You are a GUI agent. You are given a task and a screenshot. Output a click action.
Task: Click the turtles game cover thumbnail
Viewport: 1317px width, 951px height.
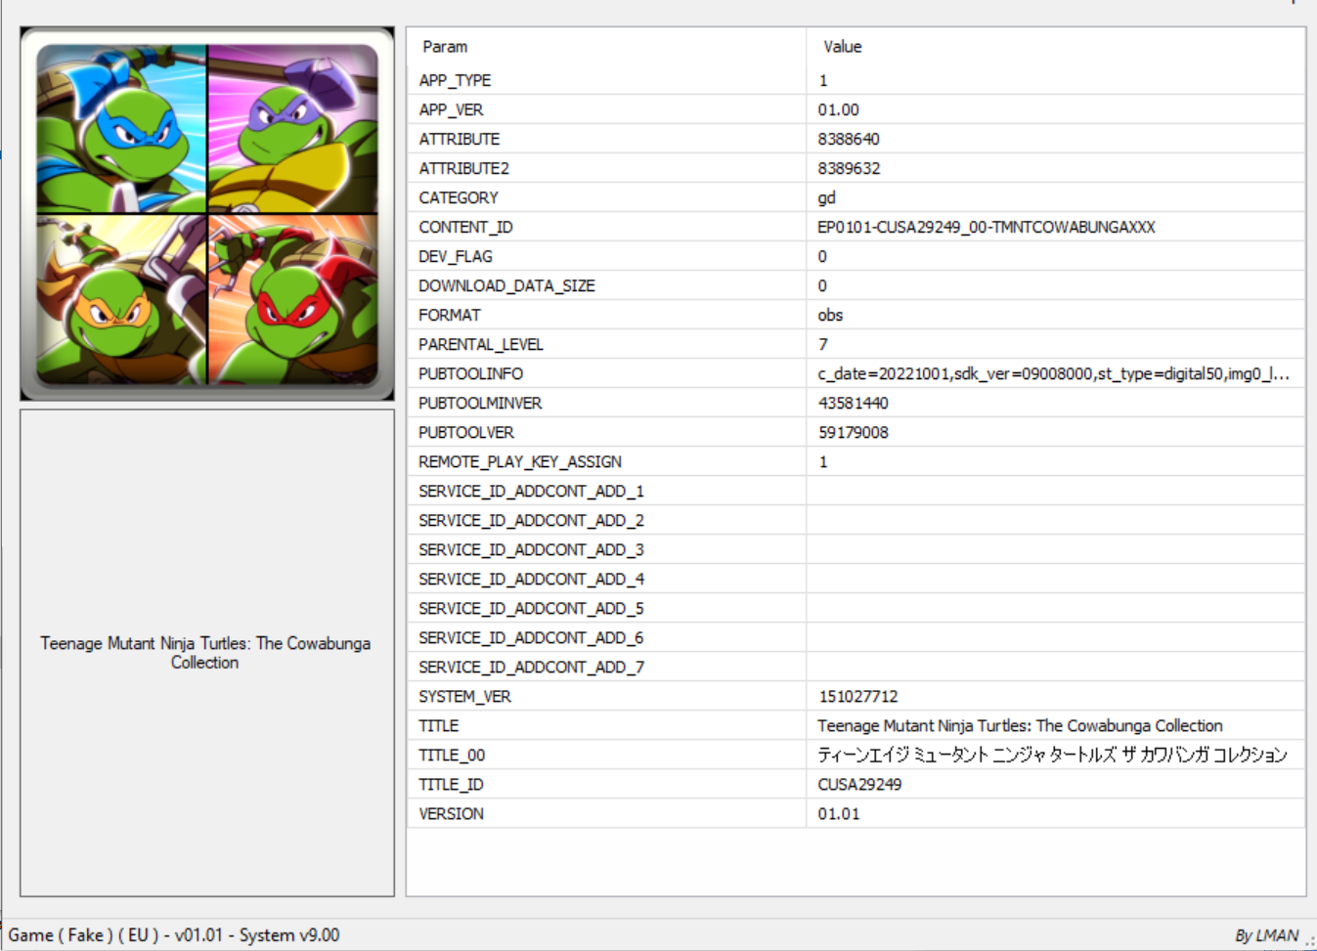pos(207,214)
